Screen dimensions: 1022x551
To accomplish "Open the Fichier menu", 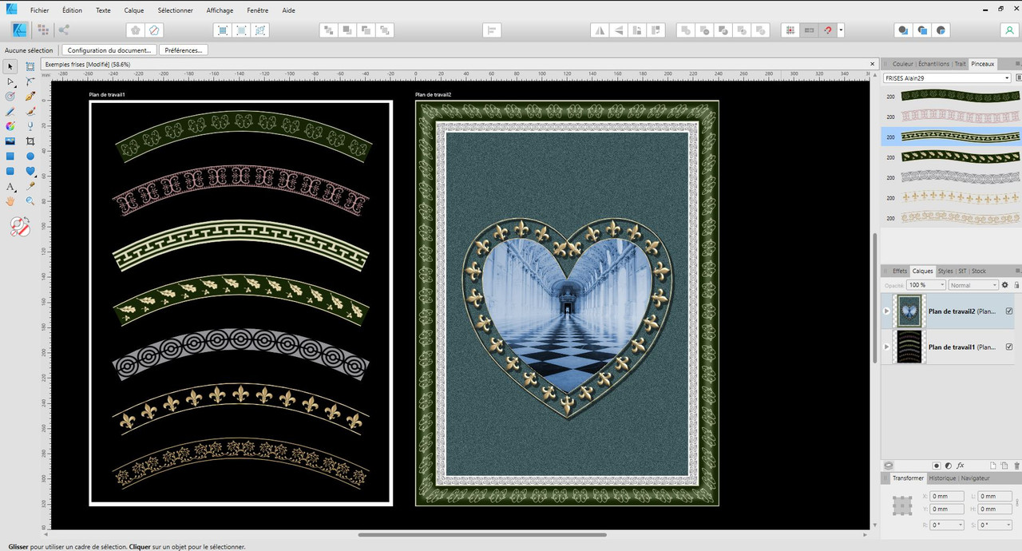I will (x=39, y=10).
